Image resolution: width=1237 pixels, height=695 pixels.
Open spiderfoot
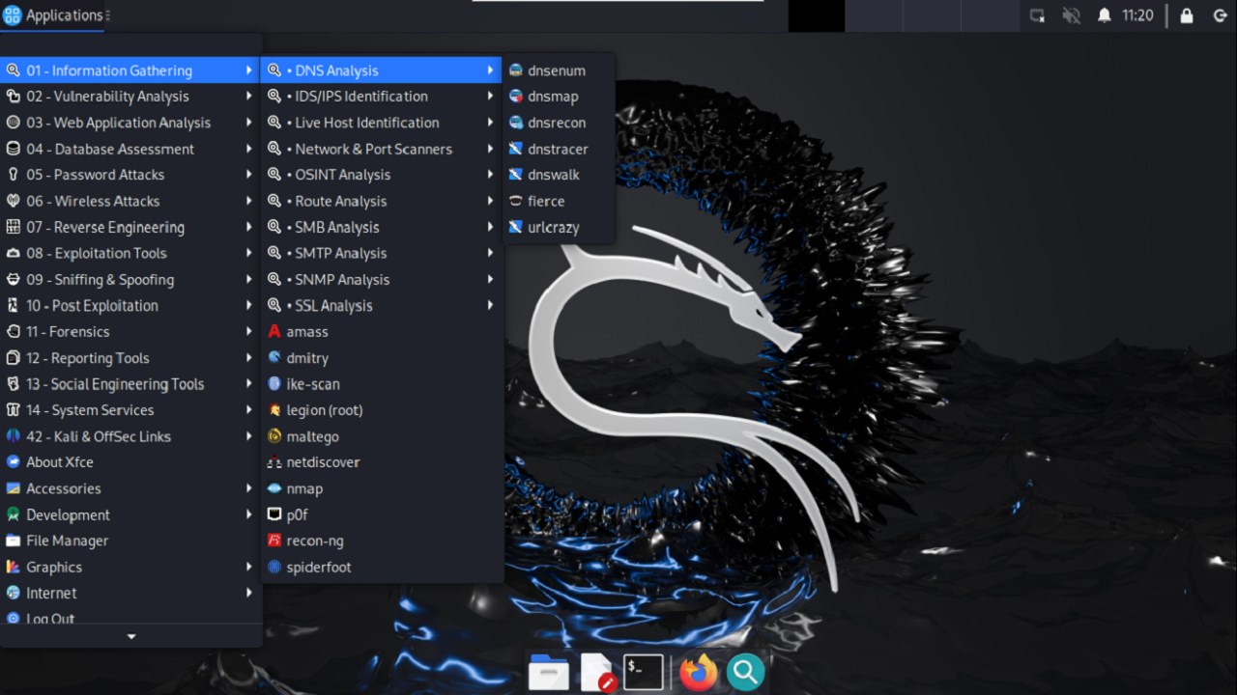pos(383,567)
